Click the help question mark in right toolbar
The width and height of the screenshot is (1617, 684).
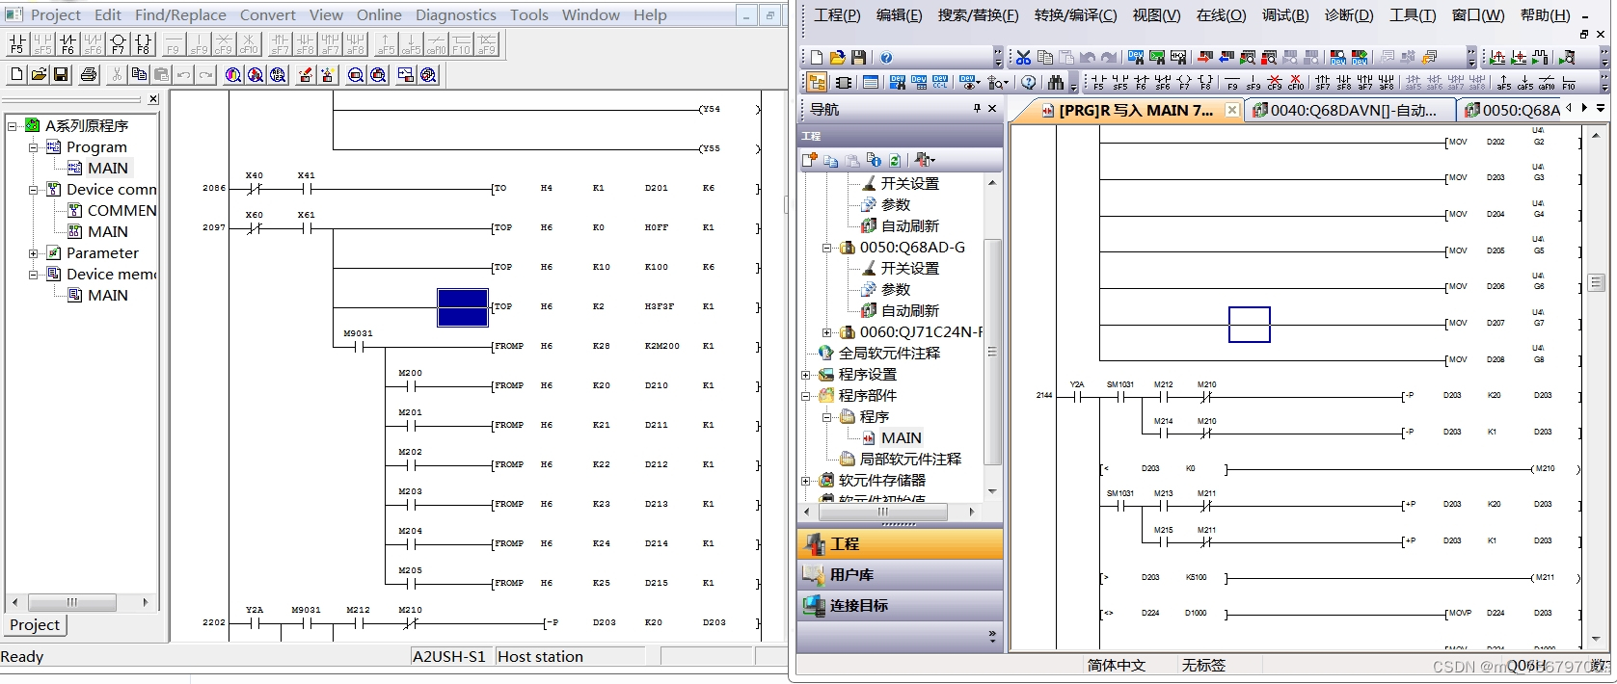[x=886, y=58]
